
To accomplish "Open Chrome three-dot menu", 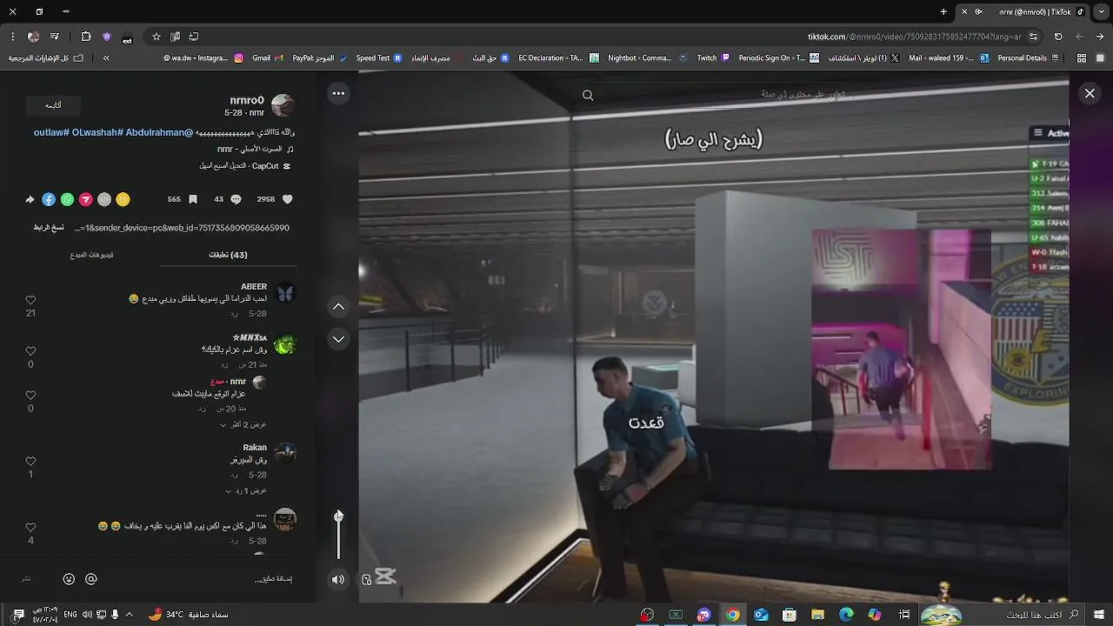I will (x=12, y=37).
